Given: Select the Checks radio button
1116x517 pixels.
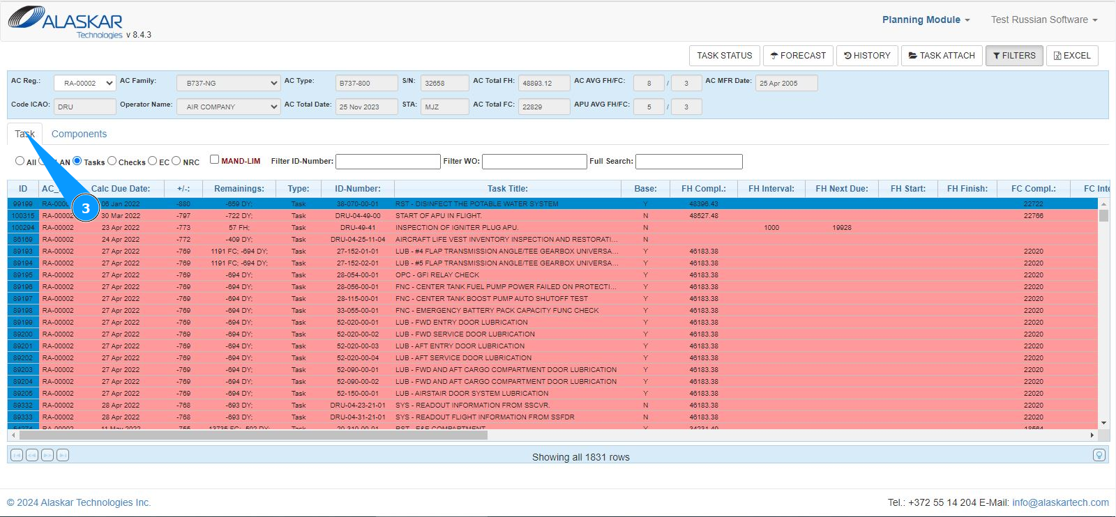Looking at the screenshot, I should coord(112,161).
